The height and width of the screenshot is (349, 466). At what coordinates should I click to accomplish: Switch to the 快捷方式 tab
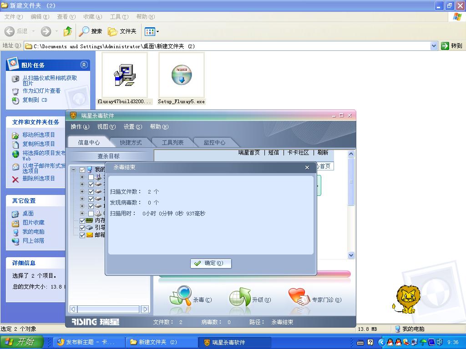pyautogui.click(x=131, y=142)
